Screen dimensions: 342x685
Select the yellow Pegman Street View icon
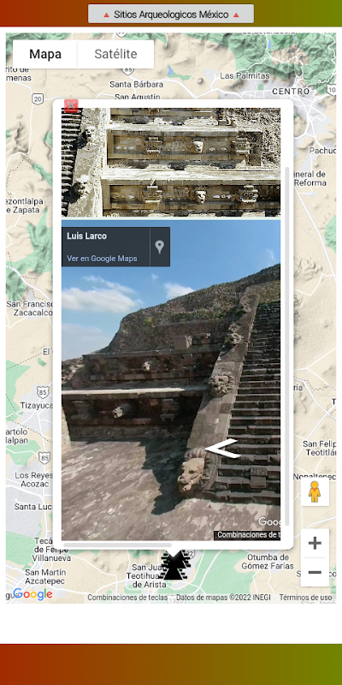[315, 492]
